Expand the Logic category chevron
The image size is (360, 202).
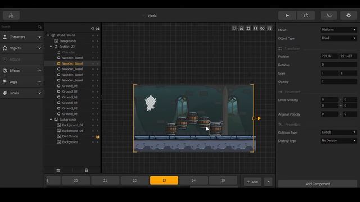click(x=39, y=82)
